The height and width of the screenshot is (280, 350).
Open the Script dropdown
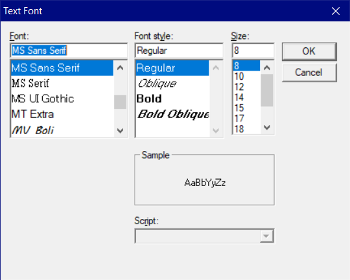tap(266, 236)
